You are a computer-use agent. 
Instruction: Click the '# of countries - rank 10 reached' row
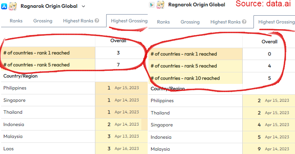pos(185,78)
